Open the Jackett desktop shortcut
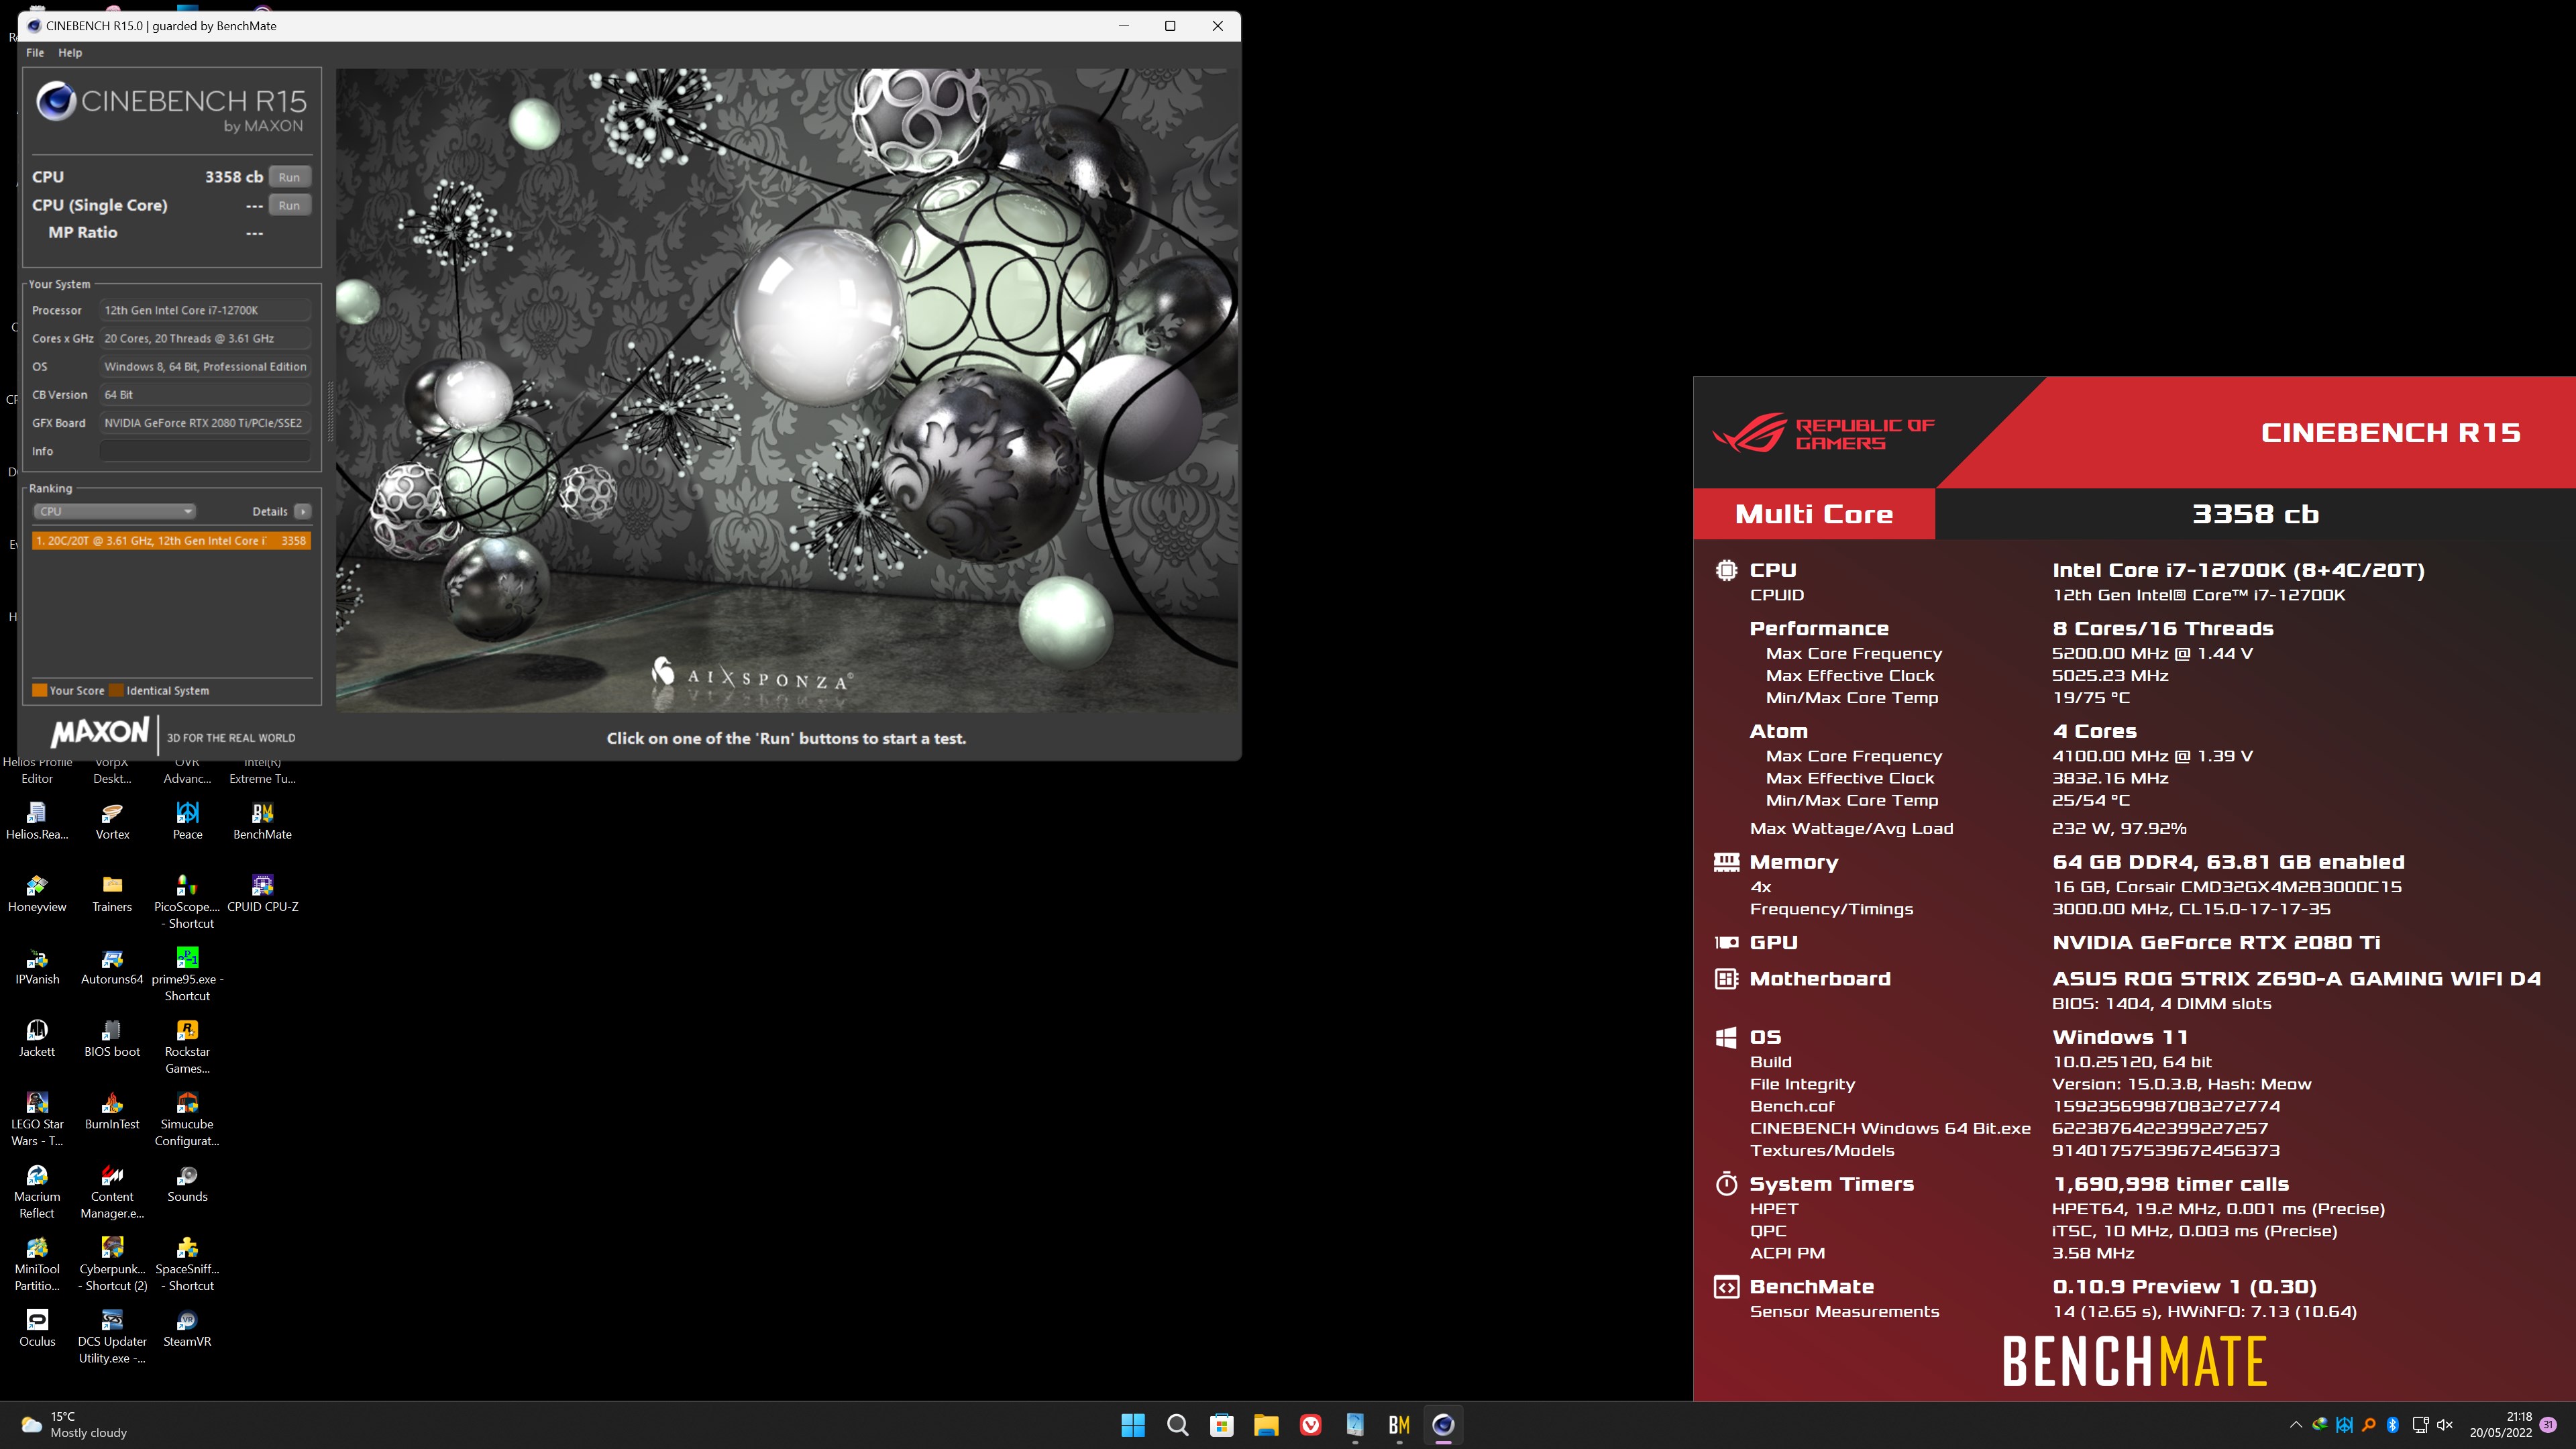The image size is (2576, 1449). (x=37, y=1038)
